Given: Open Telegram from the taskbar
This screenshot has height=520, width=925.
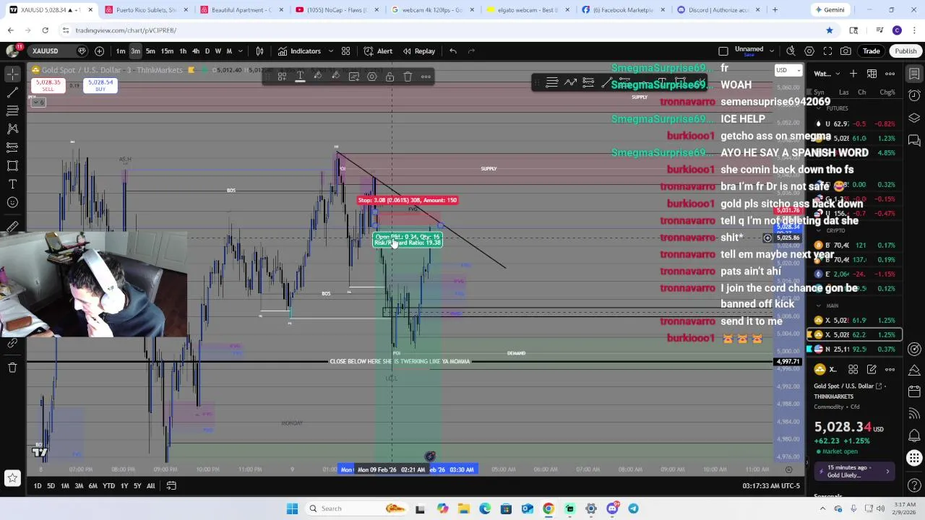Looking at the screenshot, I should pos(633,508).
